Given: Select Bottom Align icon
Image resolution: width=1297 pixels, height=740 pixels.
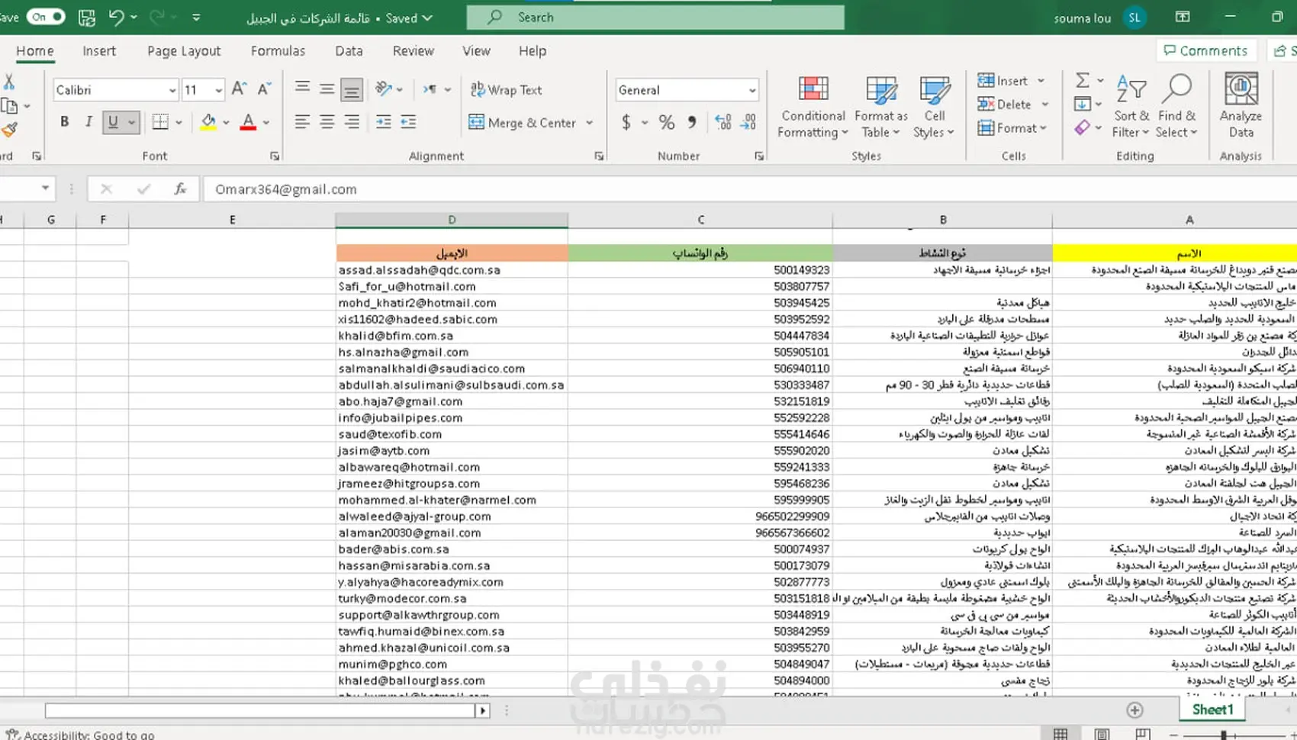Looking at the screenshot, I should 352,89.
